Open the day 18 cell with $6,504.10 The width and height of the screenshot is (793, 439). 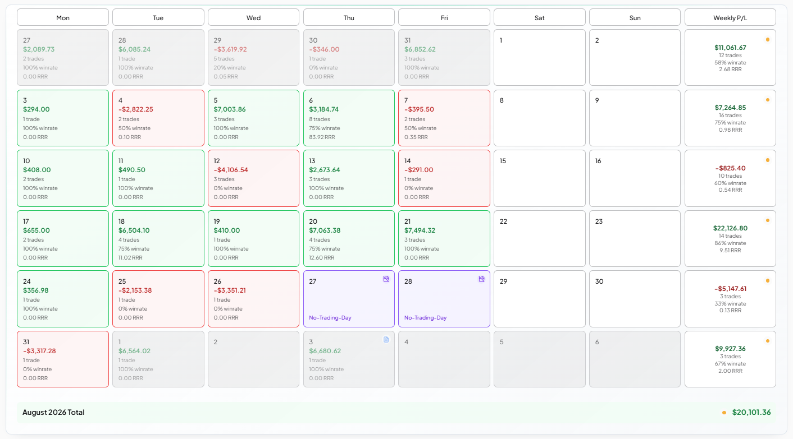pyautogui.click(x=158, y=238)
